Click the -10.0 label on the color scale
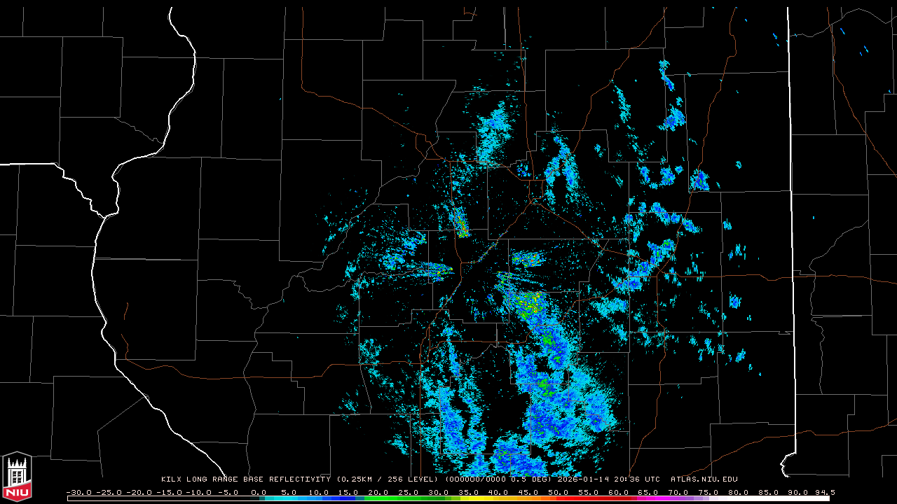This screenshot has width=897, height=504. (x=198, y=492)
